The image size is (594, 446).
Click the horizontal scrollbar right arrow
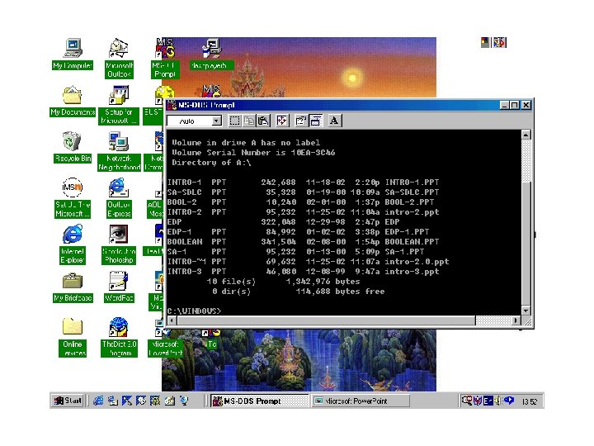[516, 320]
